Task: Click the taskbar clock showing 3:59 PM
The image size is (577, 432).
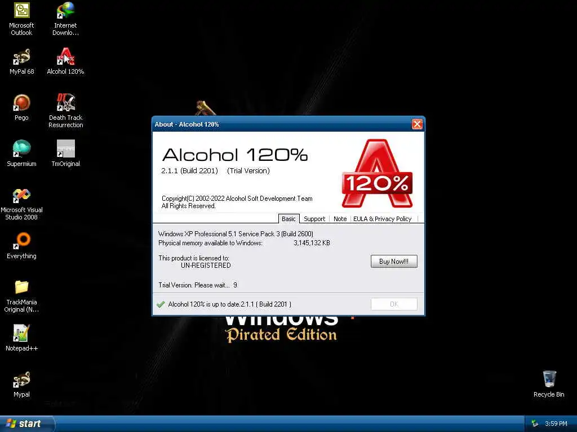Action: click(x=556, y=424)
